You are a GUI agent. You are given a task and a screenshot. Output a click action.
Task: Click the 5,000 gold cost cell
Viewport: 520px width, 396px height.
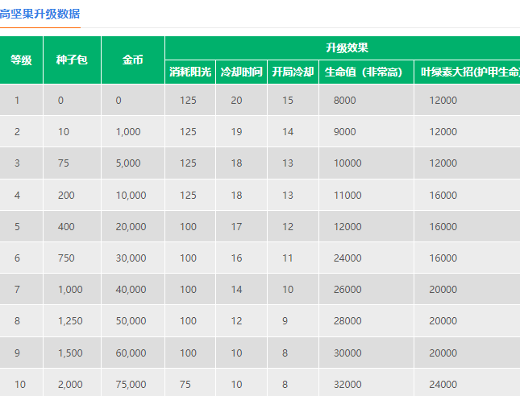point(133,163)
